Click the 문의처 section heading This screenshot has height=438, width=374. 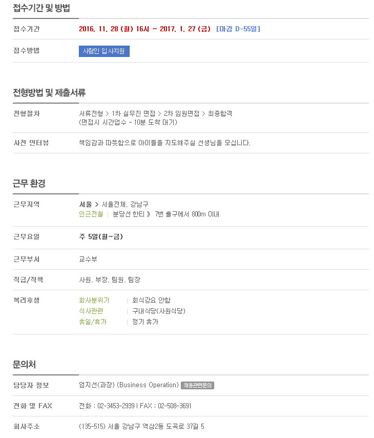click(x=24, y=365)
